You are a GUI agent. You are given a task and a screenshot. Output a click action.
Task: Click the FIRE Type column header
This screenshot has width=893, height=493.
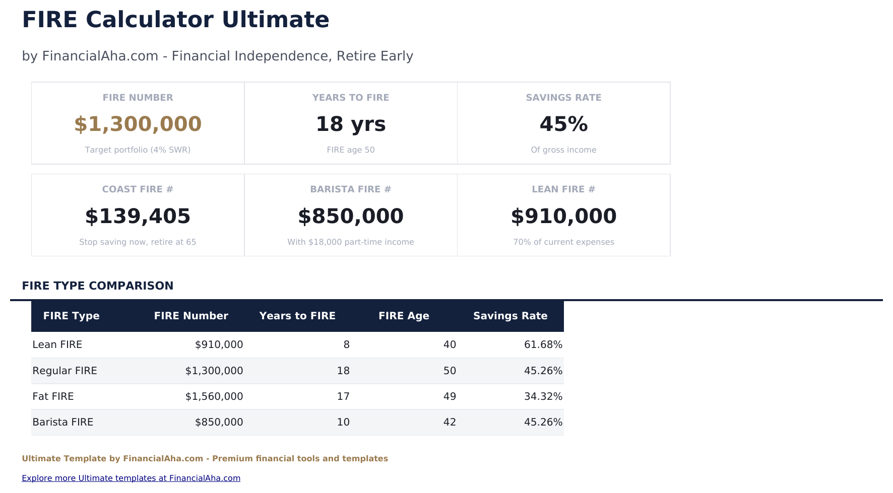point(71,316)
